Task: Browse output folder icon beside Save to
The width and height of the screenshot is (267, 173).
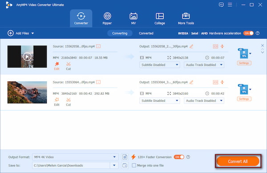Action: point(125,165)
